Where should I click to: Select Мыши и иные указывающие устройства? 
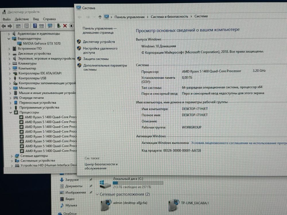pos(47,93)
